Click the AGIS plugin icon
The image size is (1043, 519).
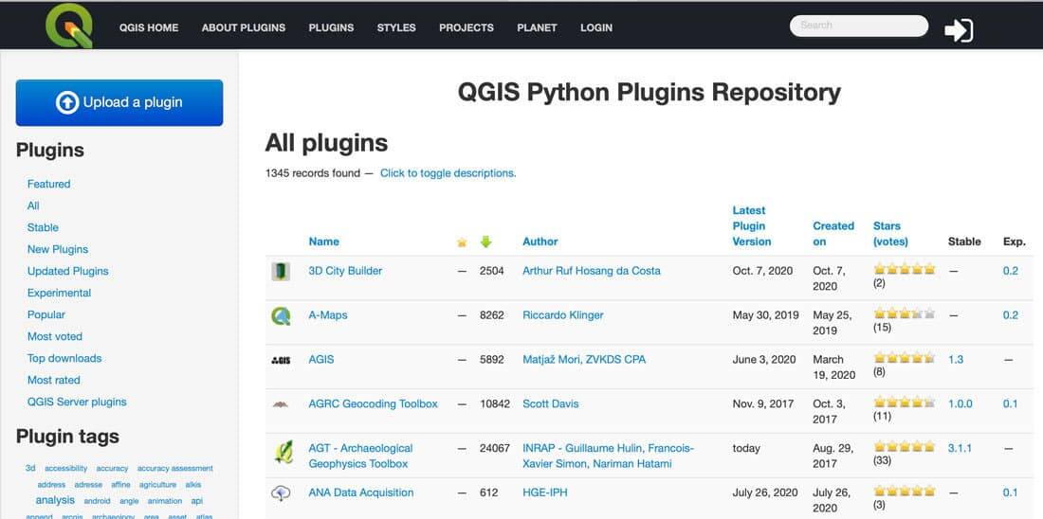click(281, 360)
